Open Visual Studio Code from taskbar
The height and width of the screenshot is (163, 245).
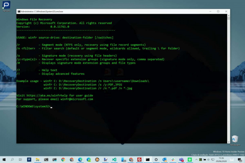tap(114, 160)
